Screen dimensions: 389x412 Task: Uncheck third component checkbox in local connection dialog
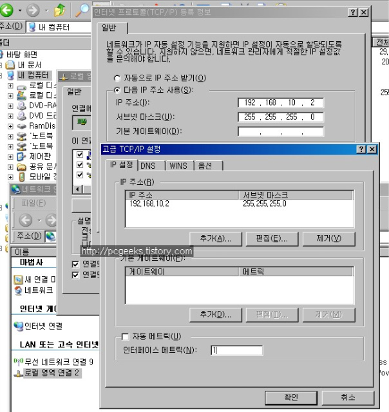80,175
